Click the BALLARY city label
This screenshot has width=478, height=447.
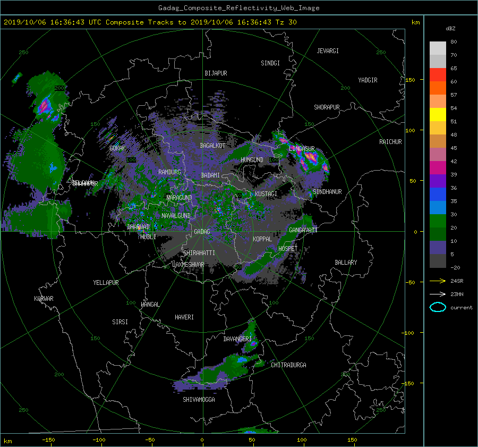[x=346, y=263]
